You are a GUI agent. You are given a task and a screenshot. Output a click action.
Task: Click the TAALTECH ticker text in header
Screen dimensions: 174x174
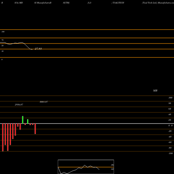pos(118,3)
